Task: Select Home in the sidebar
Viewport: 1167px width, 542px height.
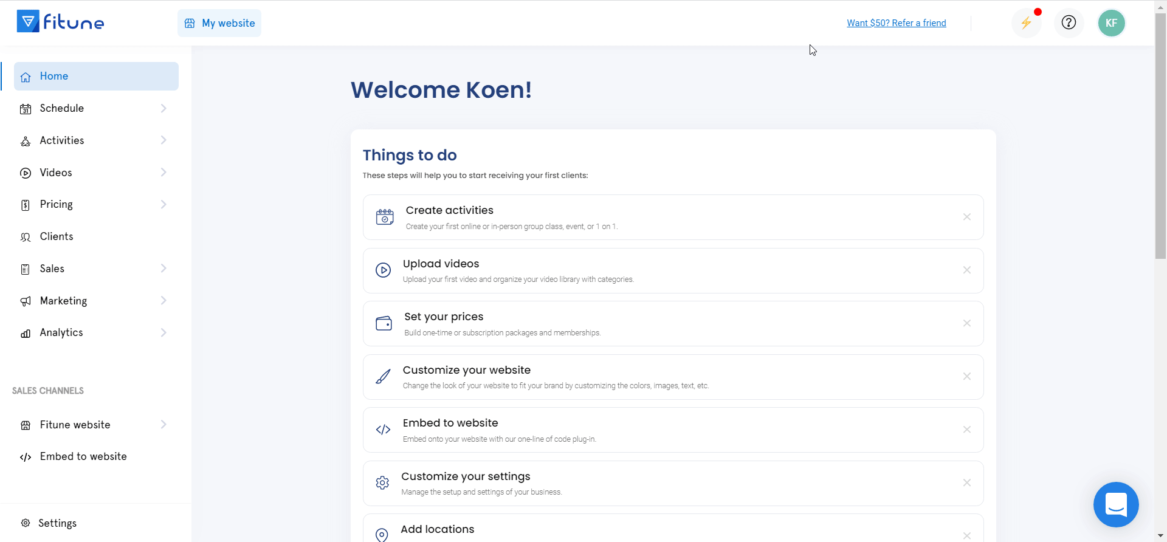Action: click(x=96, y=76)
